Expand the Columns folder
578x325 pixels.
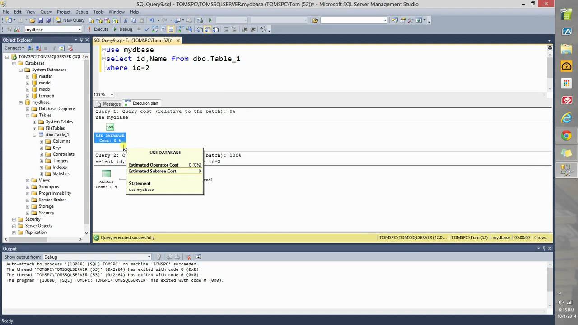point(41,141)
